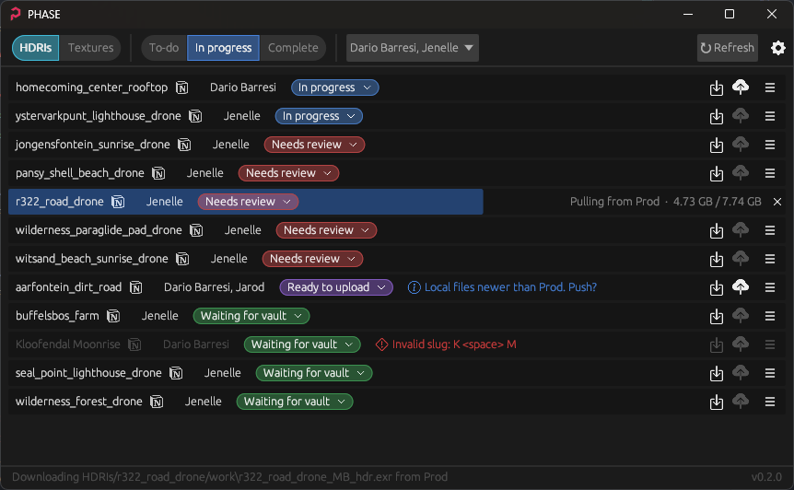
Task: Open Notion icon beside wilderness_forest_drone
Action: pos(157,402)
